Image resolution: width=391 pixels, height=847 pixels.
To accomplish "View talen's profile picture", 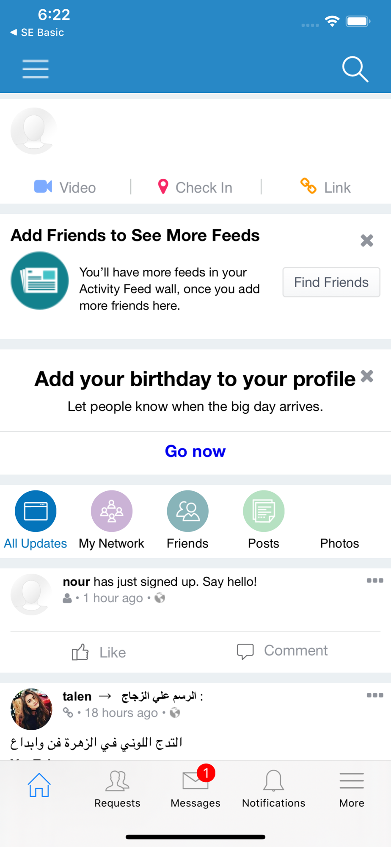I will coord(31,709).
